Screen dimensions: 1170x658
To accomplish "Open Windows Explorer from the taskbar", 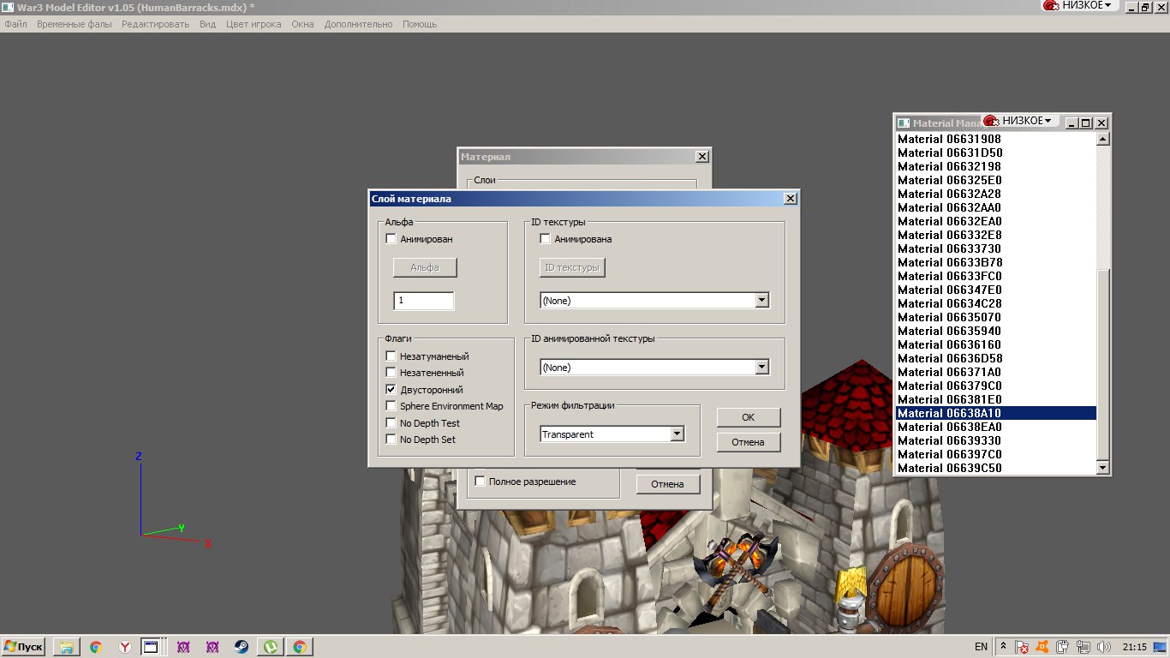I will pyautogui.click(x=66, y=647).
